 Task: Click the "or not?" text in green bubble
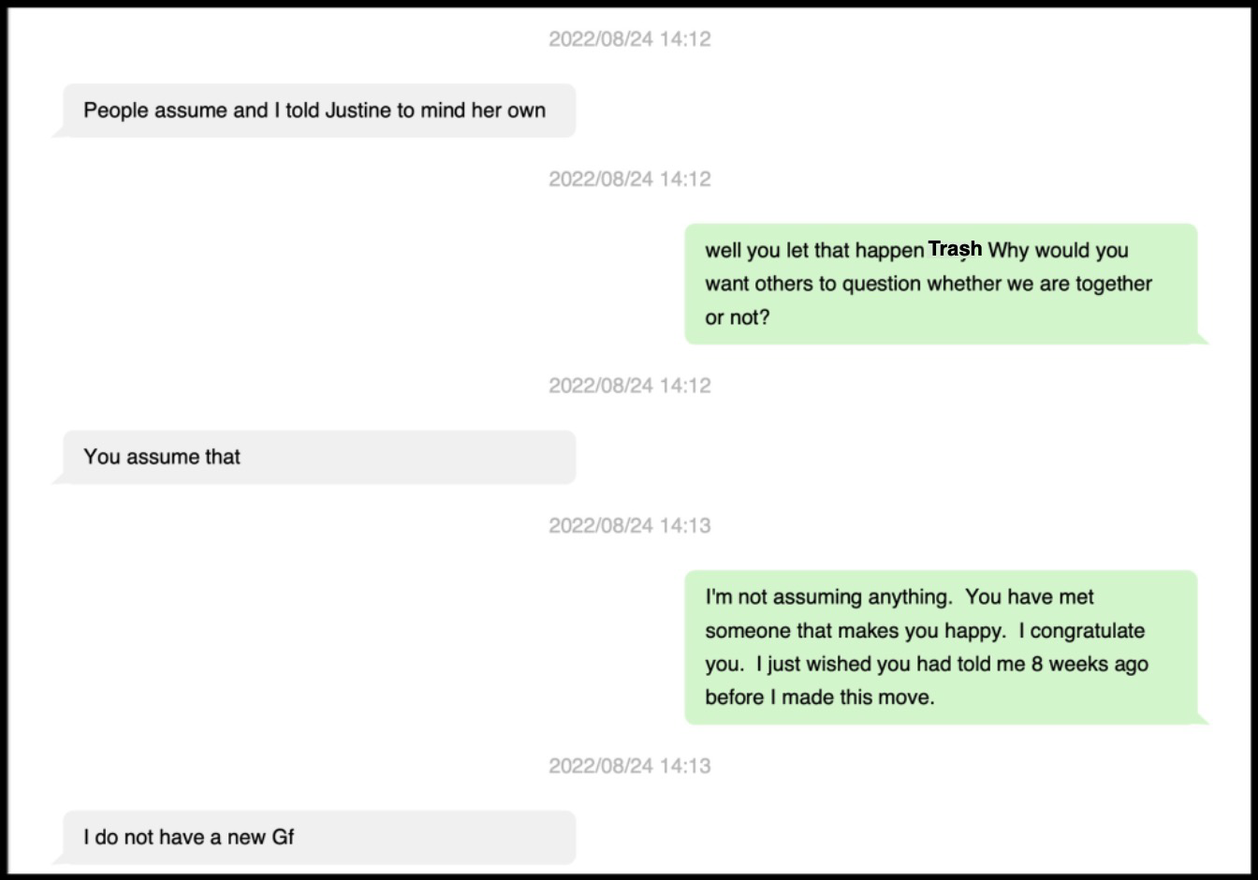[x=737, y=317]
